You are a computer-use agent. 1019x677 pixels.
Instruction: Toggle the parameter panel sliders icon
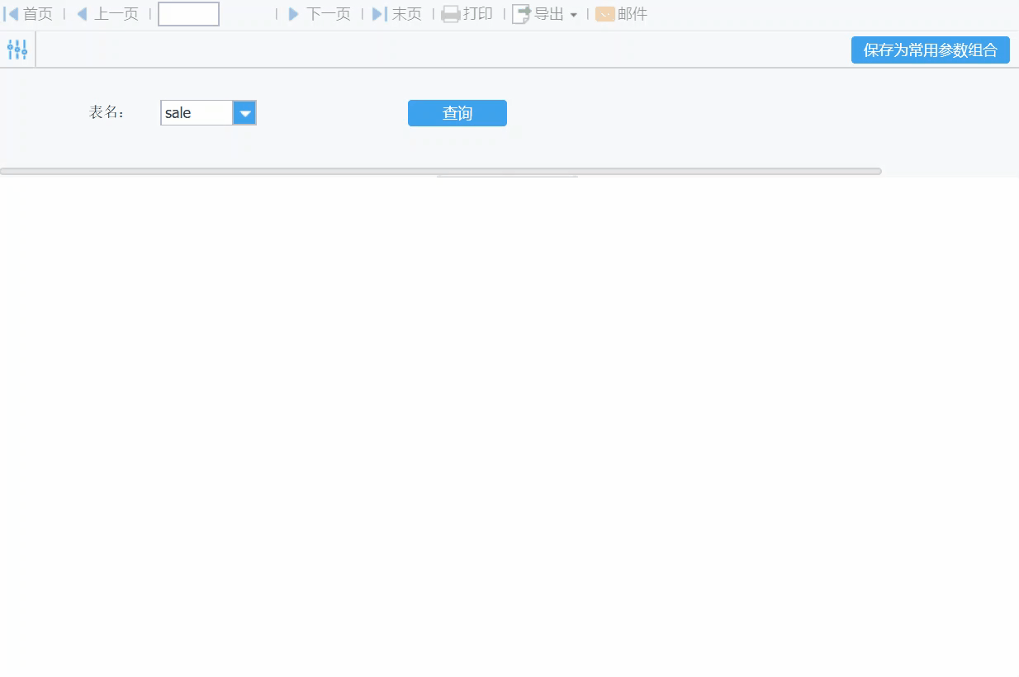pyautogui.click(x=17, y=50)
